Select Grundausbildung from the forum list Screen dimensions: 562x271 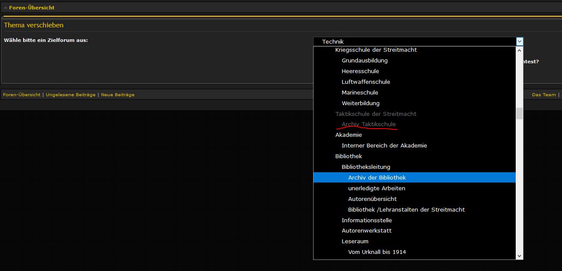click(x=365, y=61)
